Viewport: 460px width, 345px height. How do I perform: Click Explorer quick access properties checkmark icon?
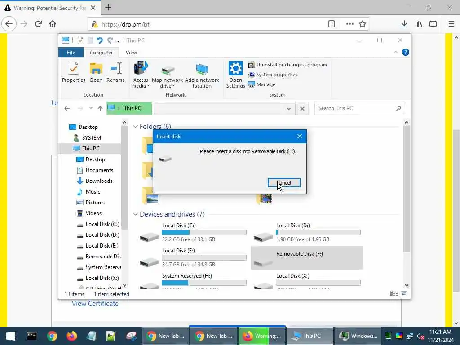pyautogui.click(x=80, y=40)
